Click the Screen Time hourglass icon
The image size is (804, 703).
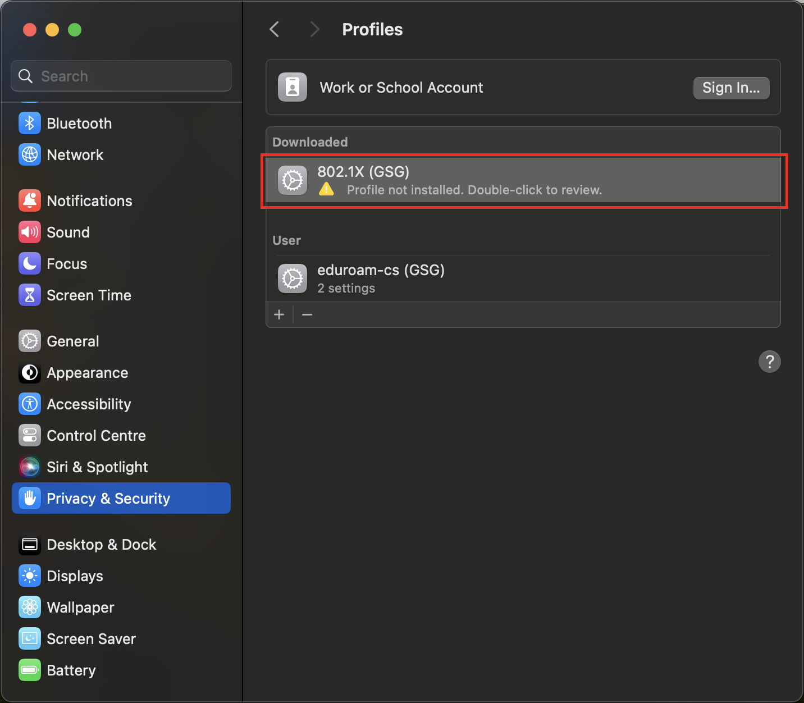[x=30, y=295]
